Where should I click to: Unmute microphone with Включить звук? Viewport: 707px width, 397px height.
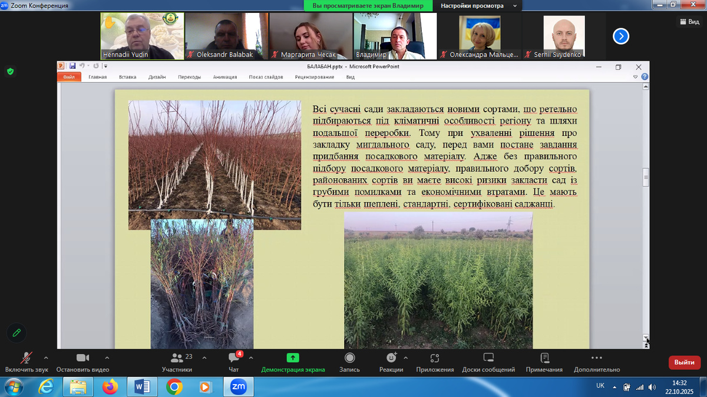click(27, 358)
